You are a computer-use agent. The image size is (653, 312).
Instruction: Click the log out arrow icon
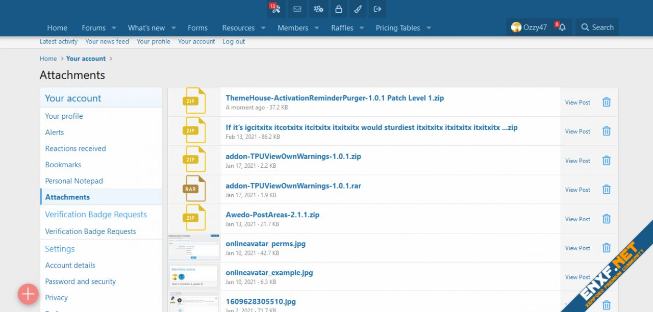pyautogui.click(x=378, y=9)
